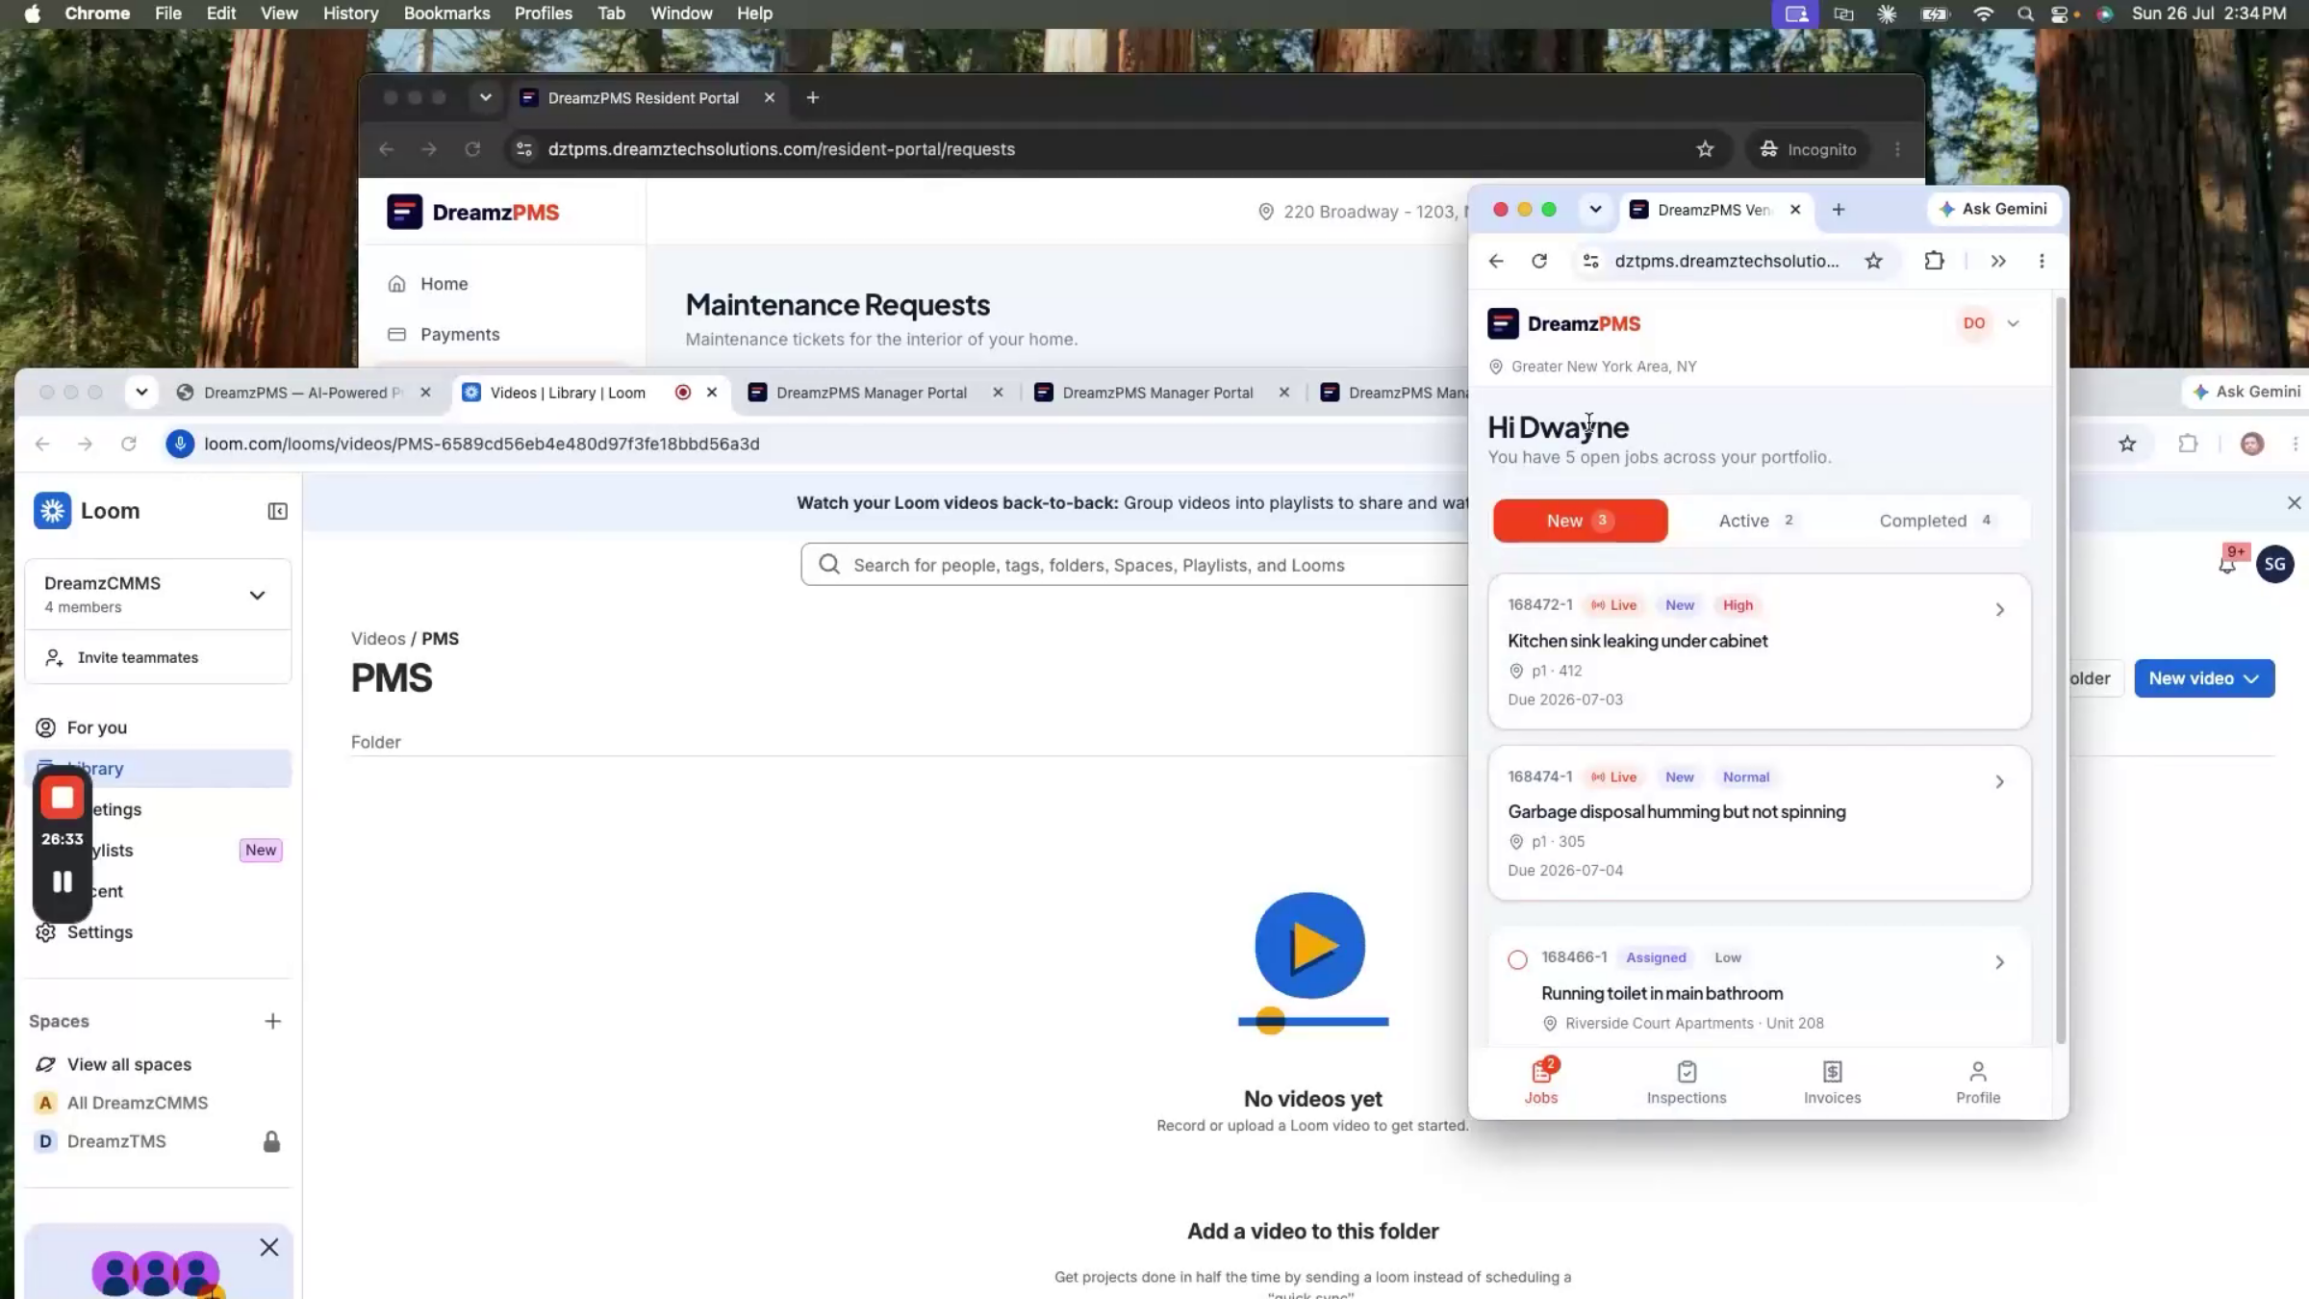Viewport: 2309px width, 1299px height.
Task: Add a new Space with plus icon
Action: (273, 1021)
